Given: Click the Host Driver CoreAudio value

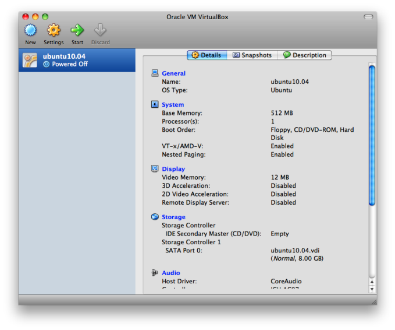Looking at the screenshot, I should (286, 281).
